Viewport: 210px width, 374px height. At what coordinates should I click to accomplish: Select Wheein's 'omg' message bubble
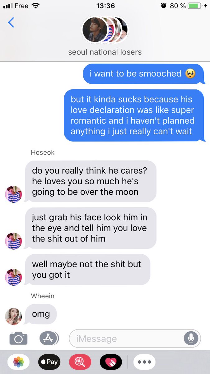[41, 314]
